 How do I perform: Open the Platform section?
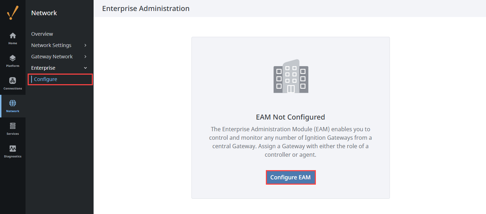pos(13,61)
